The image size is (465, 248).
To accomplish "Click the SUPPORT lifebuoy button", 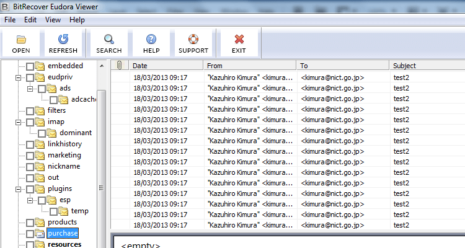I will [x=193, y=43].
